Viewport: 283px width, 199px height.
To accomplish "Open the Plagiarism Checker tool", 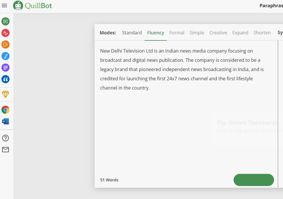I will pyautogui.click(x=6, y=44).
